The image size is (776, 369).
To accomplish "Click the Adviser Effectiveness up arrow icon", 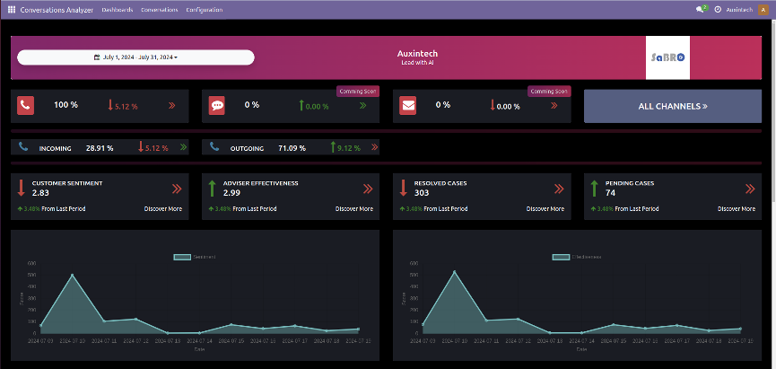I will [212, 189].
